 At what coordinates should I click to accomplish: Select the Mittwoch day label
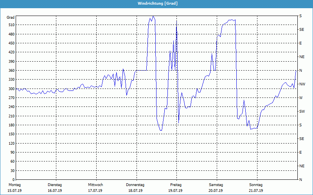click(95, 185)
